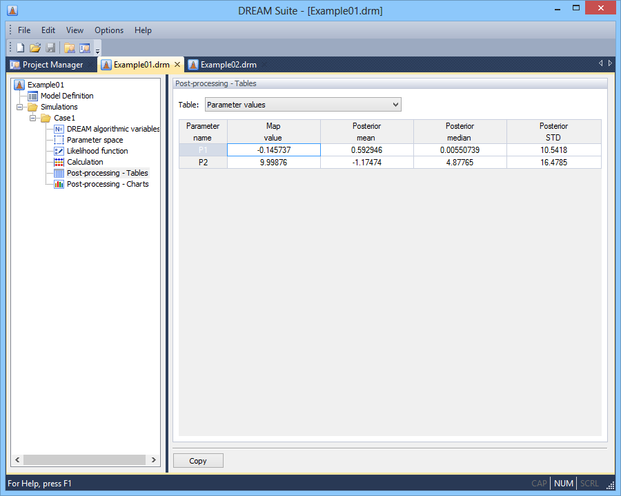The height and width of the screenshot is (496, 621).
Task: Click the tree panel's horizontal scrollbar thumb
Action: [84, 459]
